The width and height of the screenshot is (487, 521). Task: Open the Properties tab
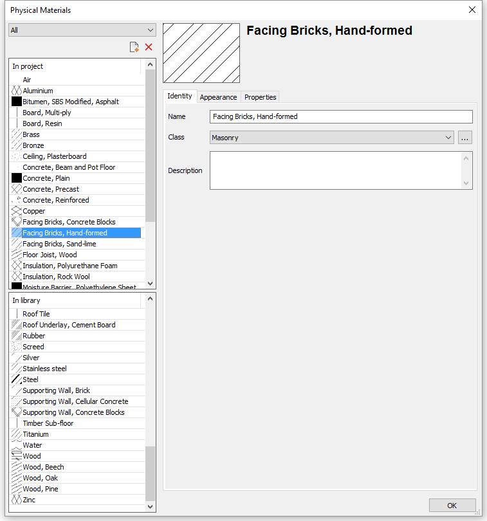tap(261, 97)
